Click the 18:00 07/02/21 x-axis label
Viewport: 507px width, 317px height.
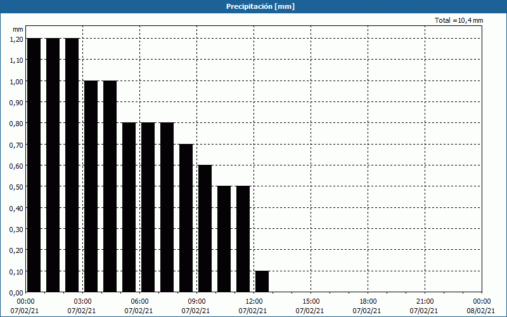click(x=368, y=306)
